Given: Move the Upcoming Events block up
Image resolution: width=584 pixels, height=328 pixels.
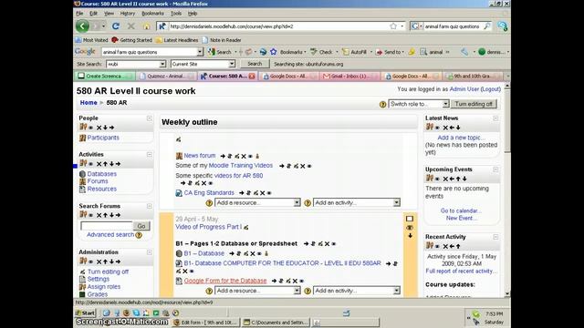Looking at the screenshot, I should pos(458,179).
